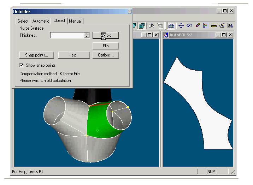Close the AutoPOL5:2 child window
The width and height of the screenshot is (253, 185).
coord(230,35)
